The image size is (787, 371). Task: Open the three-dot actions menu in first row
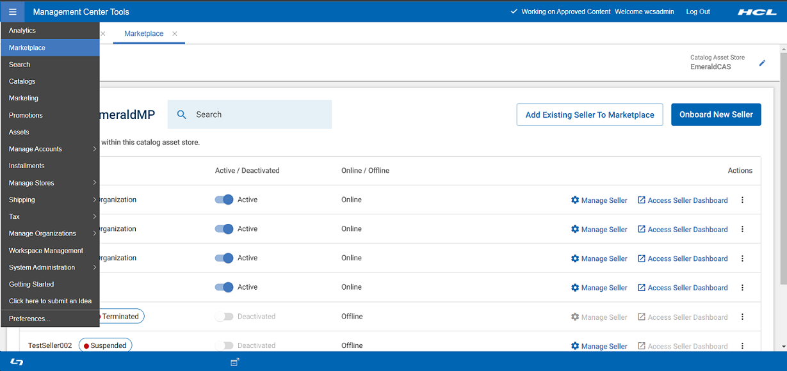(742, 200)
